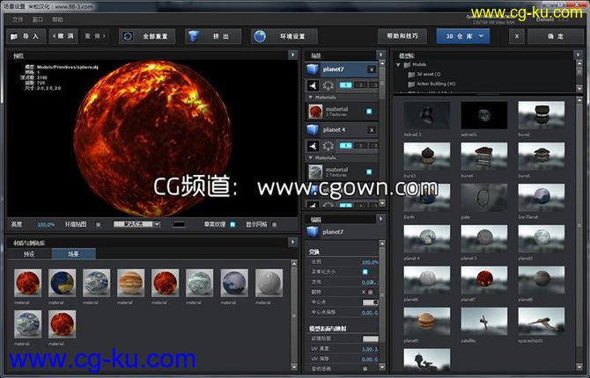Toggle the 三角化大小 checkbox in the edit panel
Viewport: 590px width, 378px height.
click(x=365, y=272)
